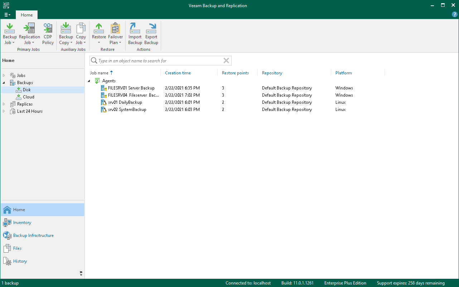
Task: Sort by the Repository column header
Action: [272, 73]
